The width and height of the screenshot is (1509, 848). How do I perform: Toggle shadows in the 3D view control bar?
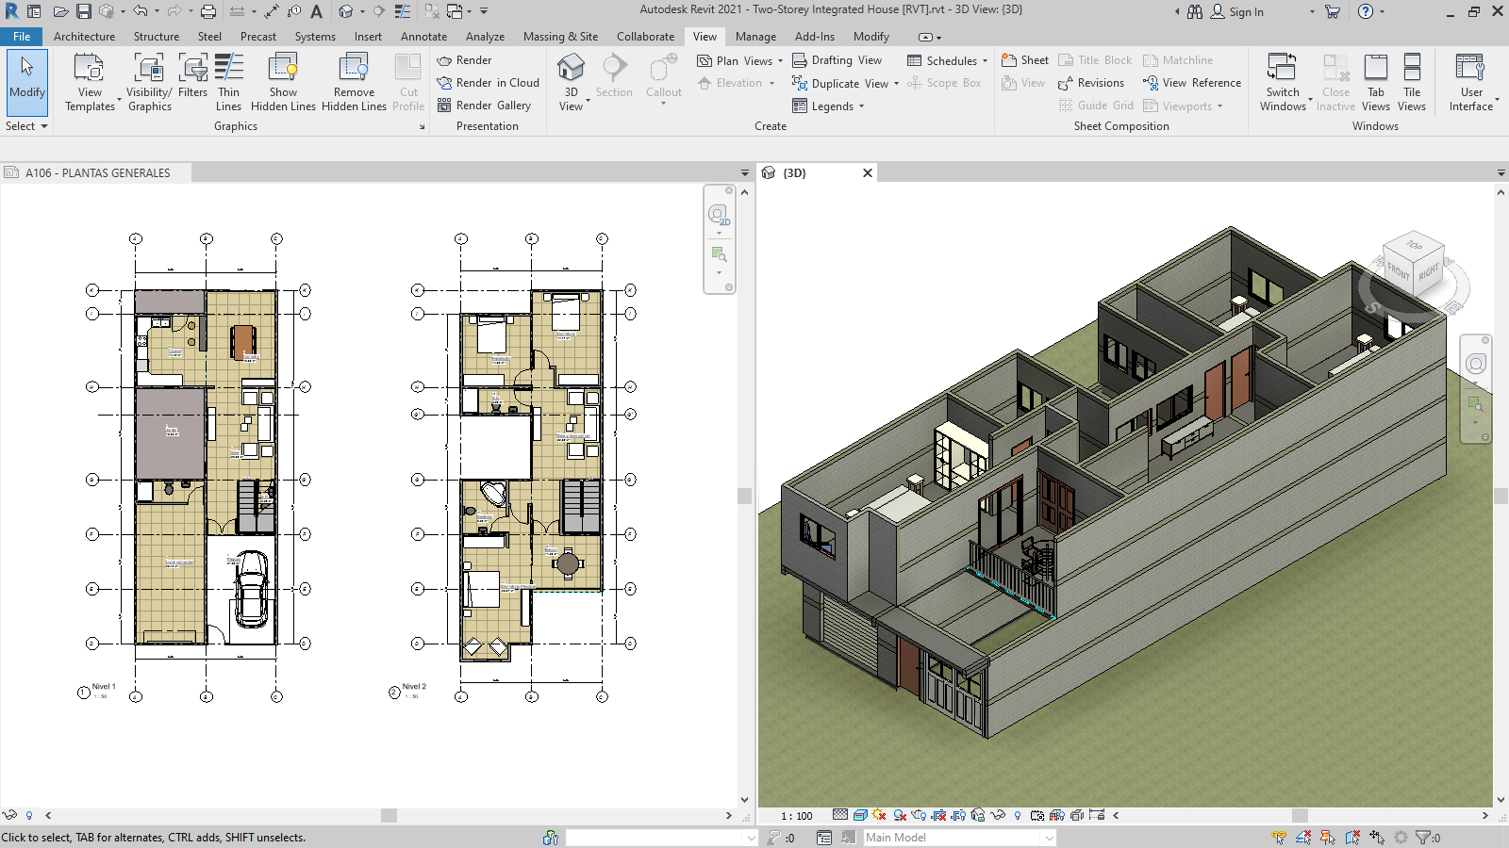tap(898, 816)
